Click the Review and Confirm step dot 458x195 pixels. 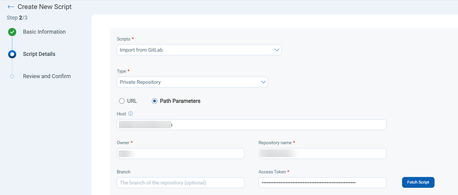point(12,76)
